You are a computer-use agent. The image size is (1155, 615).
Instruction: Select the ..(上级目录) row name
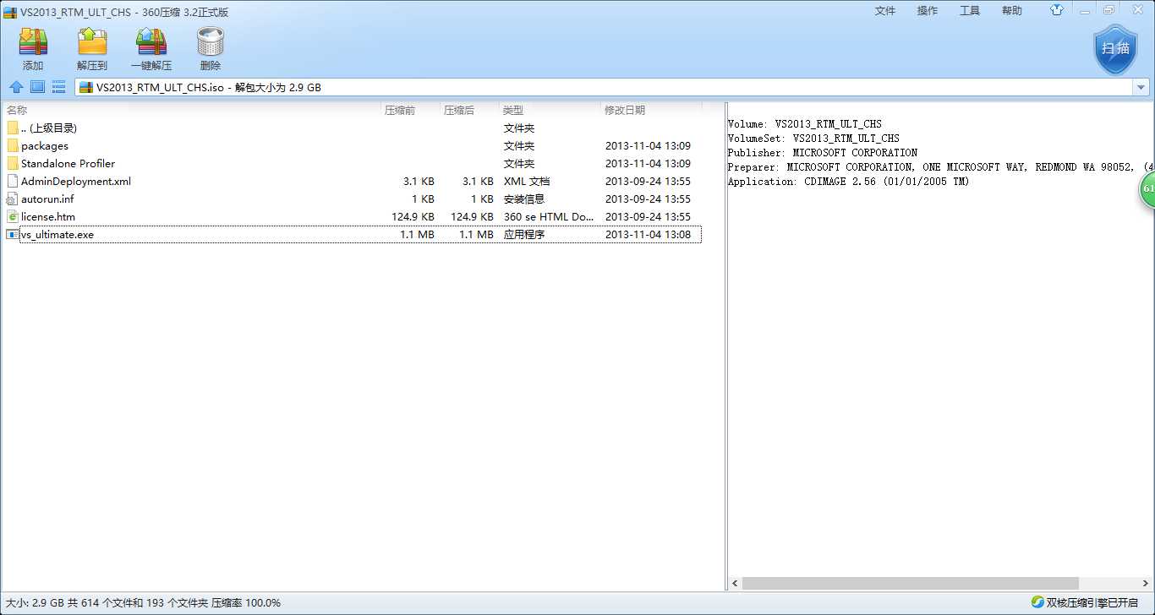(49, 128)
